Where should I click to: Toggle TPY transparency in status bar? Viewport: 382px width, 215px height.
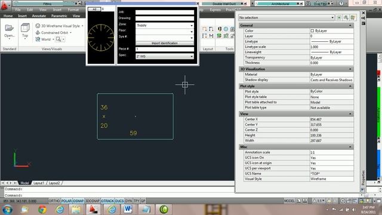137,201
